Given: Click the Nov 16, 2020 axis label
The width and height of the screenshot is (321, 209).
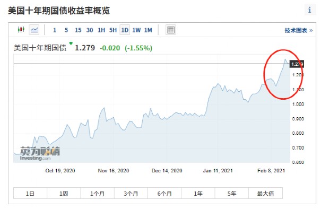Looking at the screenshot, I should coord(114,170).
